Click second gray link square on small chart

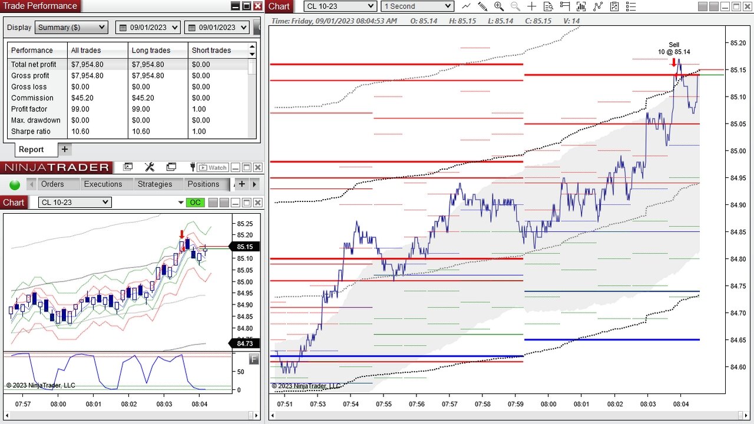pos(224,203)
